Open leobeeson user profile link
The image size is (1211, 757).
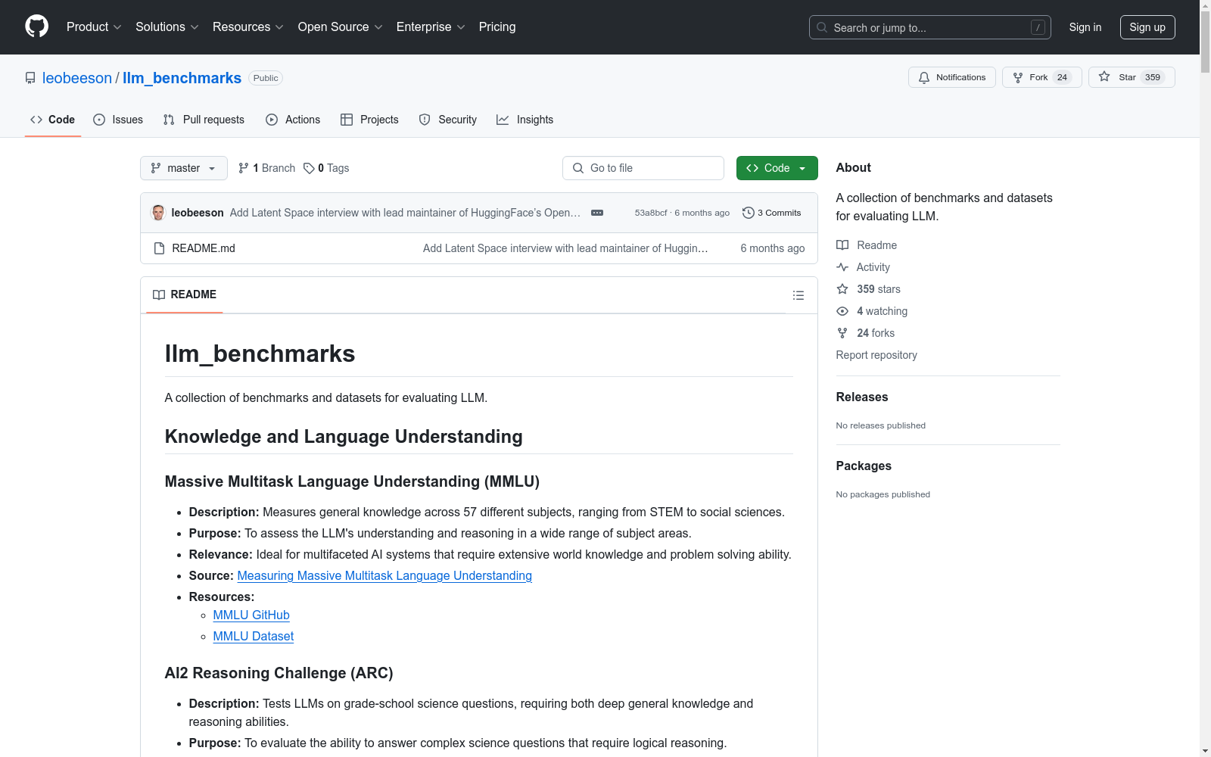tap(77, 78)
